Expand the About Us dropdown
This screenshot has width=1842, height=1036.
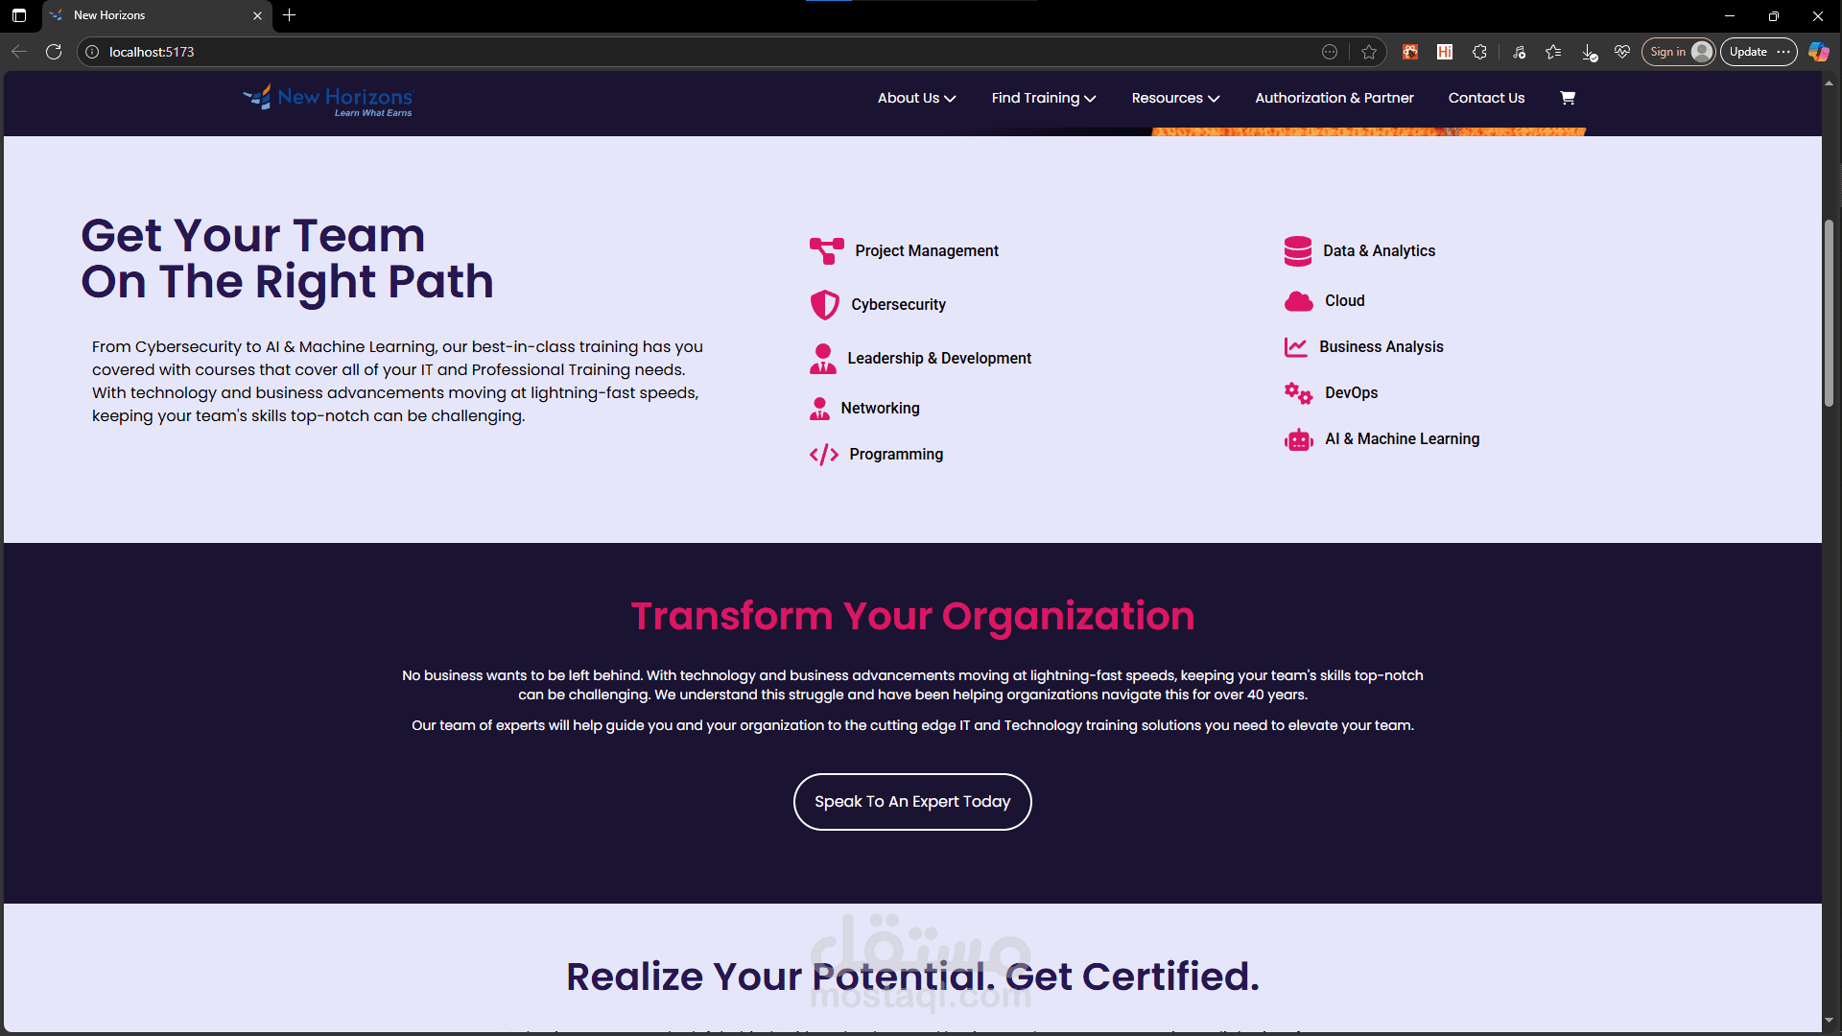point(916,98)
